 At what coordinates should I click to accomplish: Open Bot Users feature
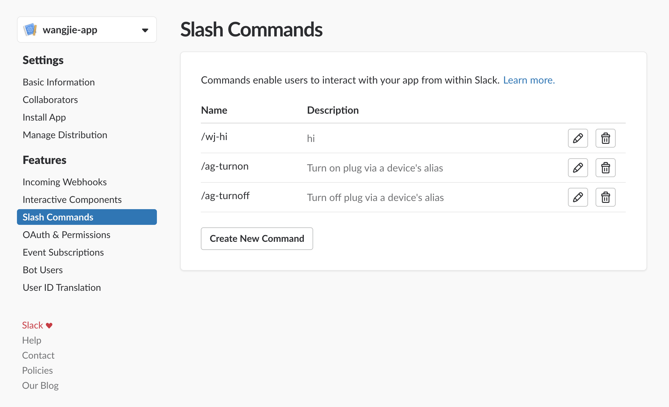tap(43, 270)
